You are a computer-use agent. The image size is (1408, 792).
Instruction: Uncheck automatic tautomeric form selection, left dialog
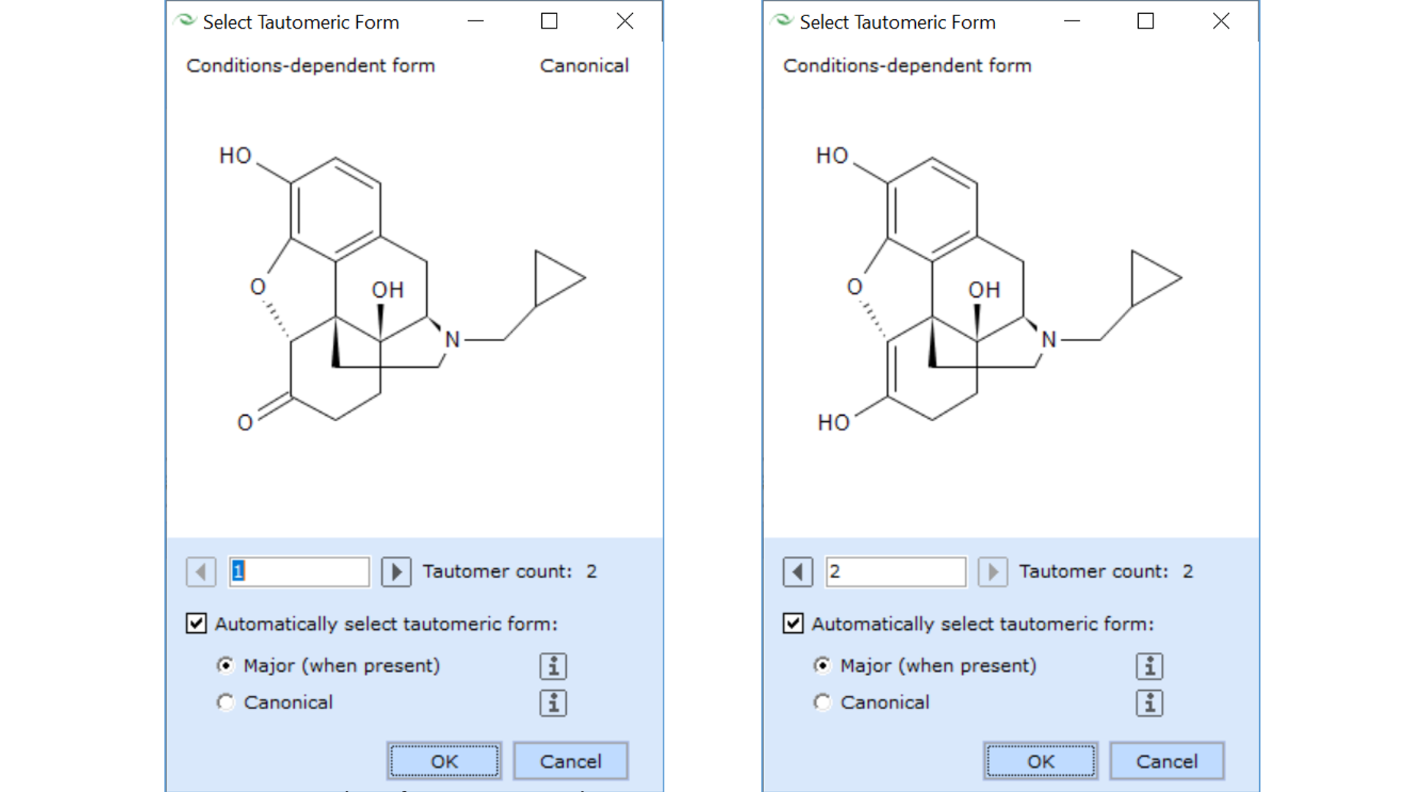(x=197, y=623)
